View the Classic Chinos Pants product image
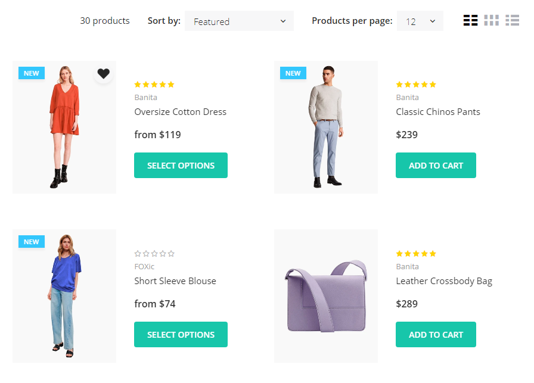Screen dimensions: 534x383 tap(325, 127)
